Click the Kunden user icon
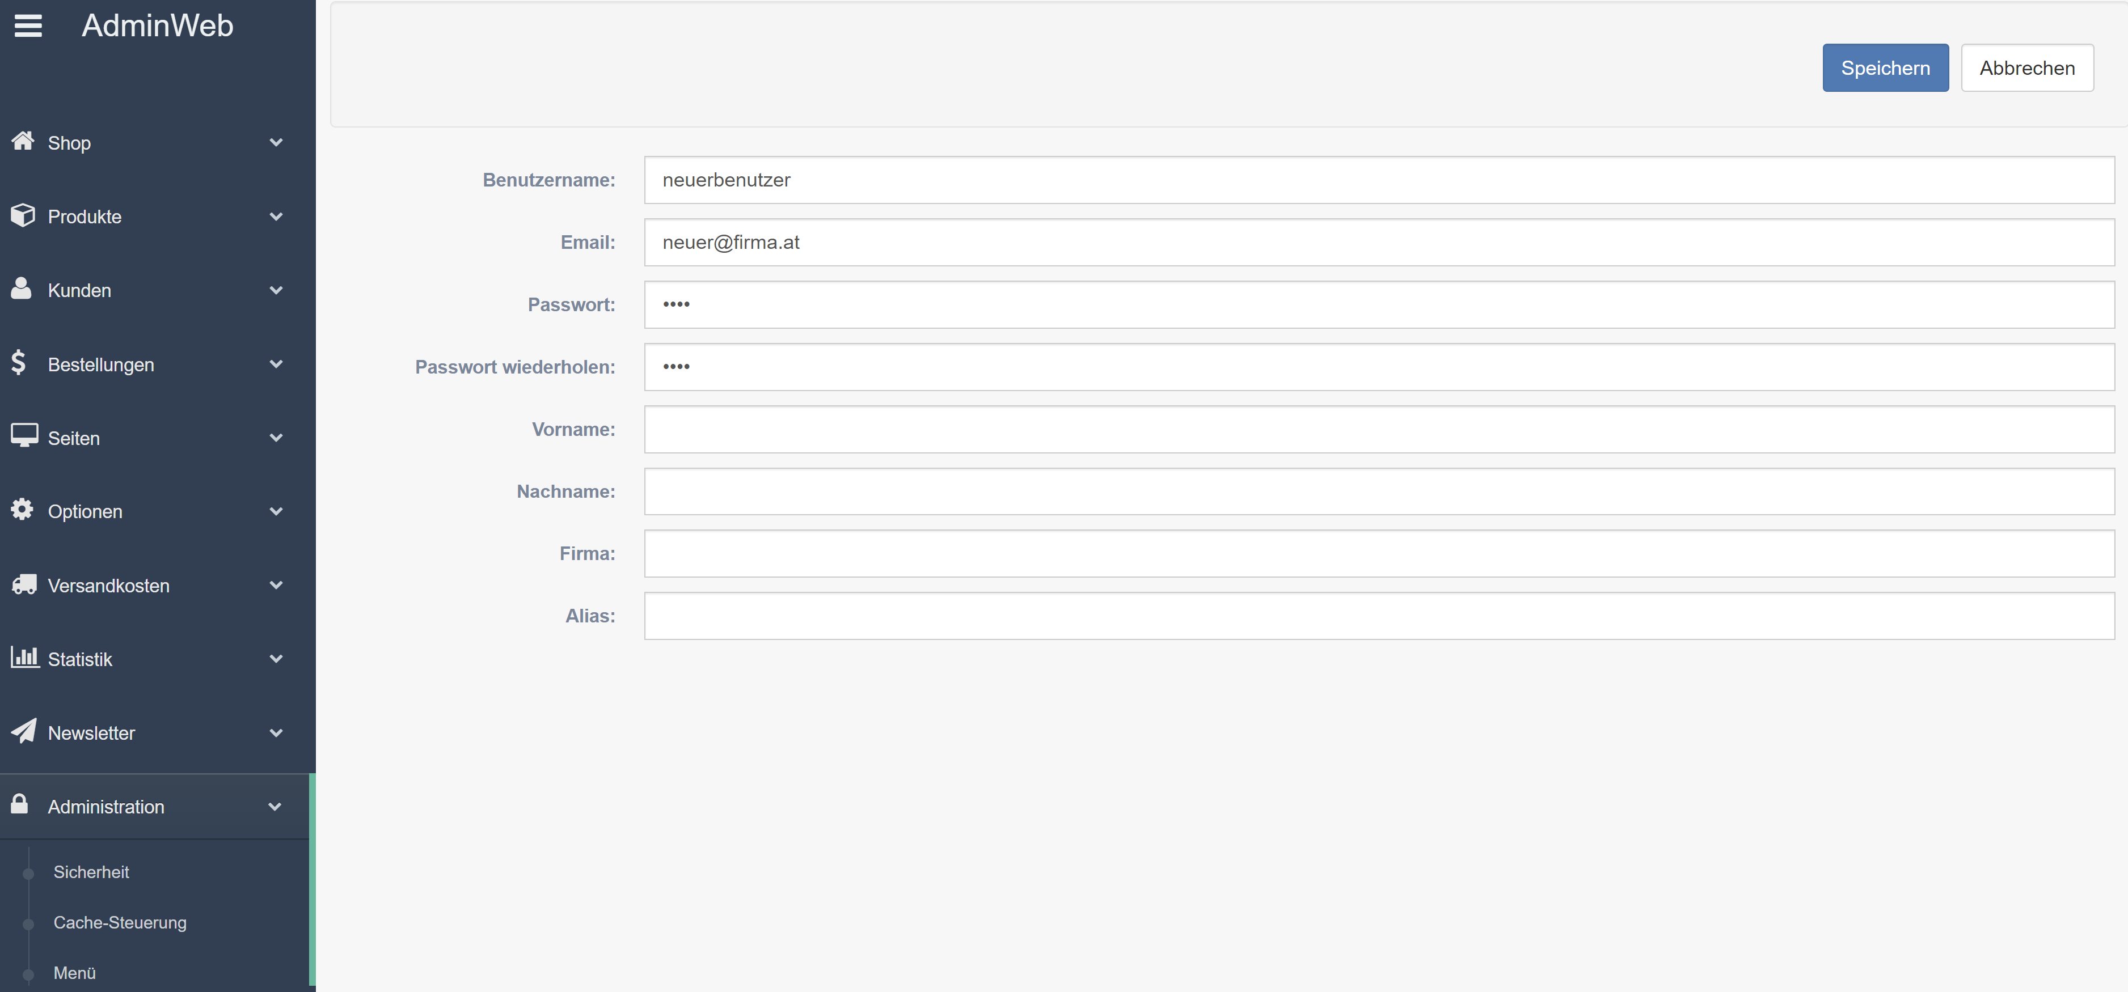 pos(22,289)
